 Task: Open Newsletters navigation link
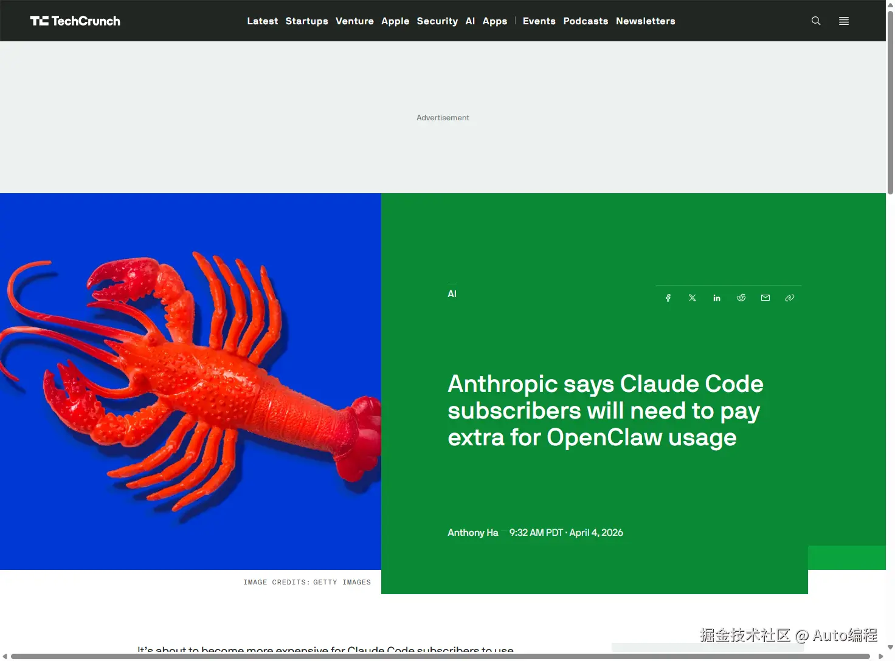coord(645,21)
